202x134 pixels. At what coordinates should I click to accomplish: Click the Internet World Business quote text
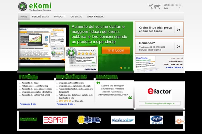[x=113, y=90]
